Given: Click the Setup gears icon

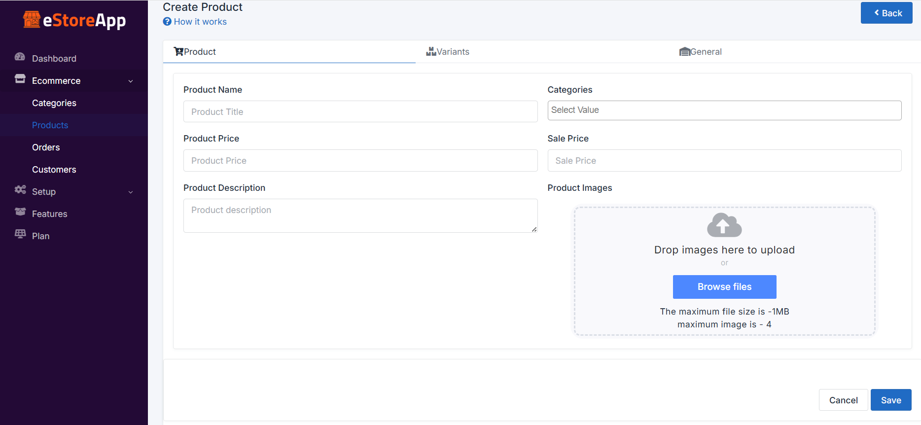Looking at the screenshot, I should pos(20,190).
